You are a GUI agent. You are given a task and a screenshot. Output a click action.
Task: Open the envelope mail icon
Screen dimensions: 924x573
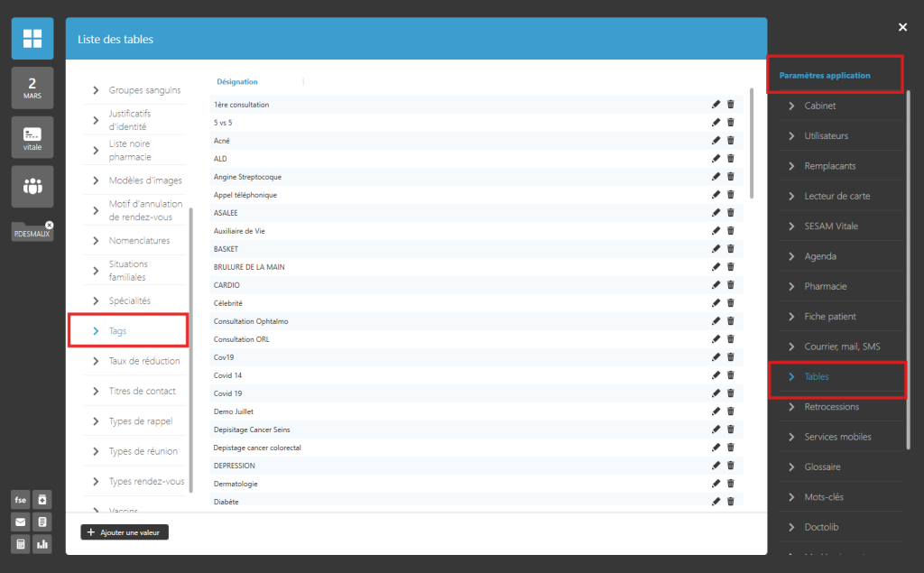pos(19,522)
